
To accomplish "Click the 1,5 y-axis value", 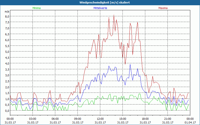I will [7, 93].
